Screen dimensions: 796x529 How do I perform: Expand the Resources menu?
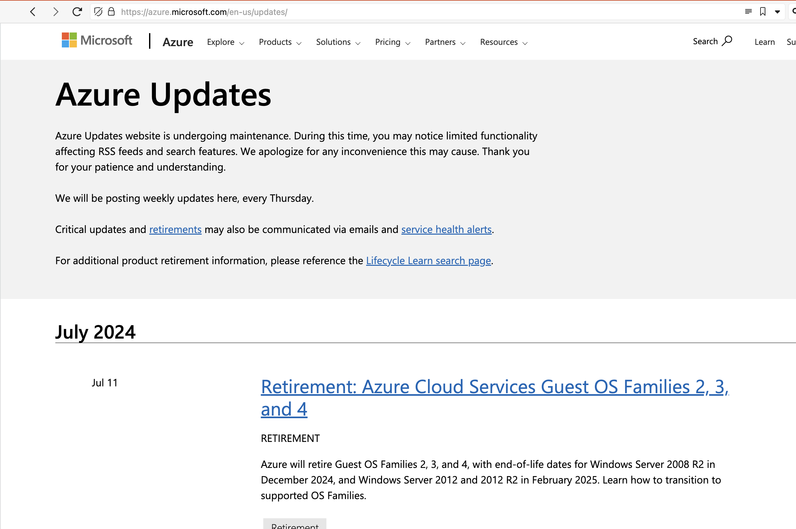[504, 42]
